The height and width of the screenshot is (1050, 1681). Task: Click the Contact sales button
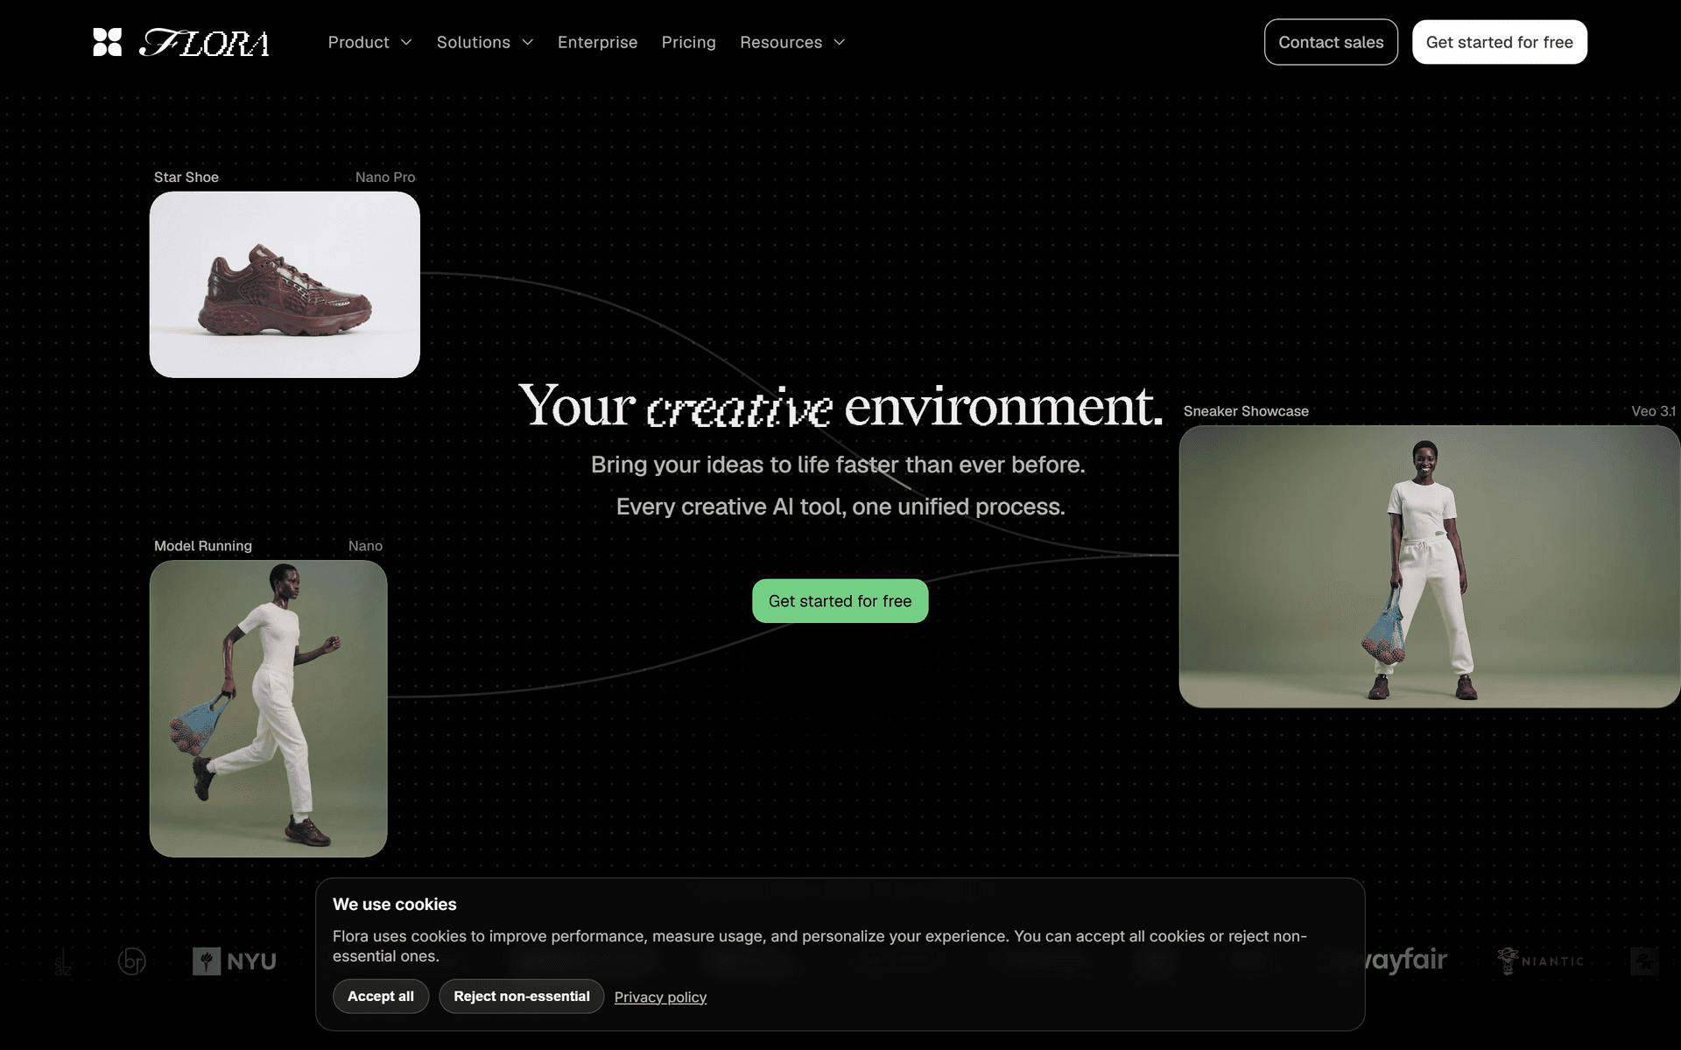click(1331, 42)
